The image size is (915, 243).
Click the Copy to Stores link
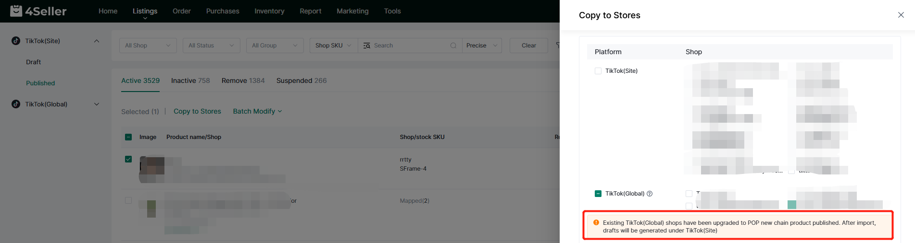tap(197, 111)
